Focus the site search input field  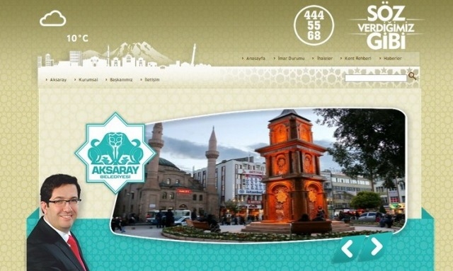coord(376,78)
